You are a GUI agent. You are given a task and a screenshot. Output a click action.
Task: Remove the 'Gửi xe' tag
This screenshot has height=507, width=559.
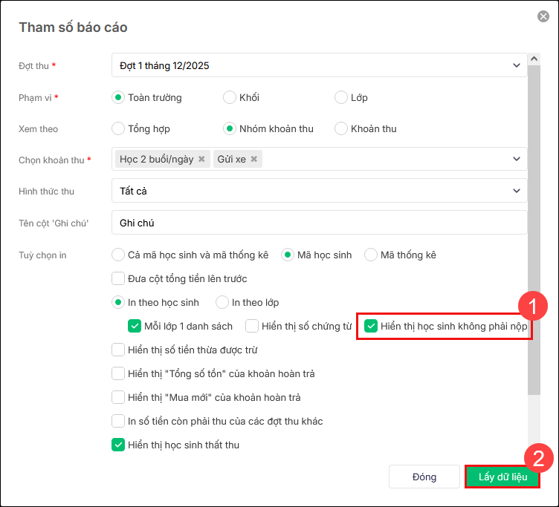coord(254,159)
